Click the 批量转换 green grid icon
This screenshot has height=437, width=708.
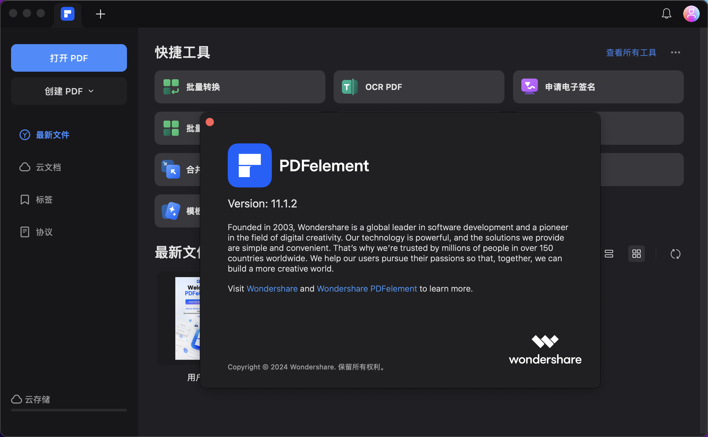click(171, 87)
